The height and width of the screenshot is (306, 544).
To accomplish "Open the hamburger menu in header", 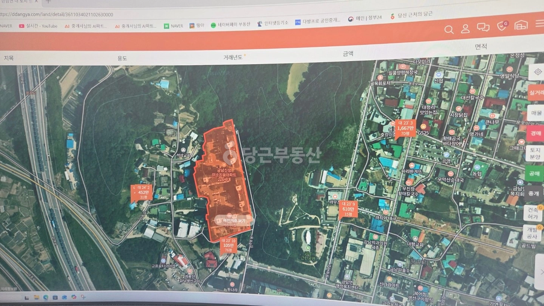I will click(540, 24).
